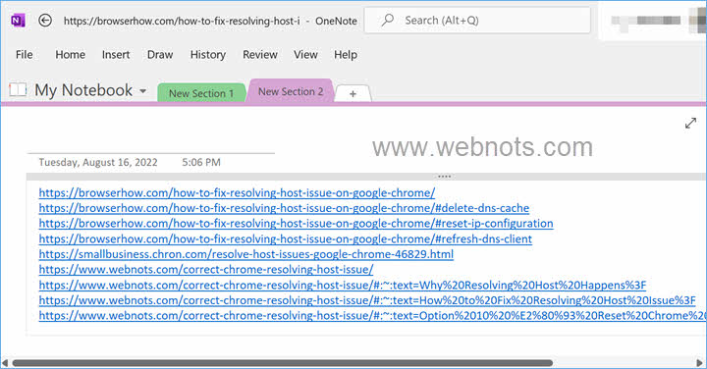Image resolution: width=707 pixels, height=369 pixels.
Task: Open the first browserhow.com resolving-host link
Action: (x=238, y=192)
